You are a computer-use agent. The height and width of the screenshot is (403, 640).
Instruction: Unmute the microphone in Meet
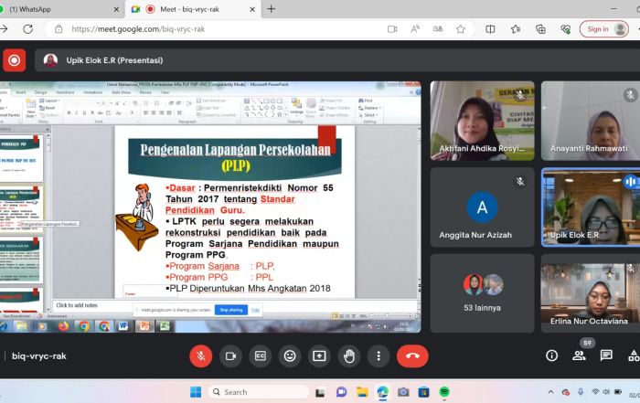[201, 355]
